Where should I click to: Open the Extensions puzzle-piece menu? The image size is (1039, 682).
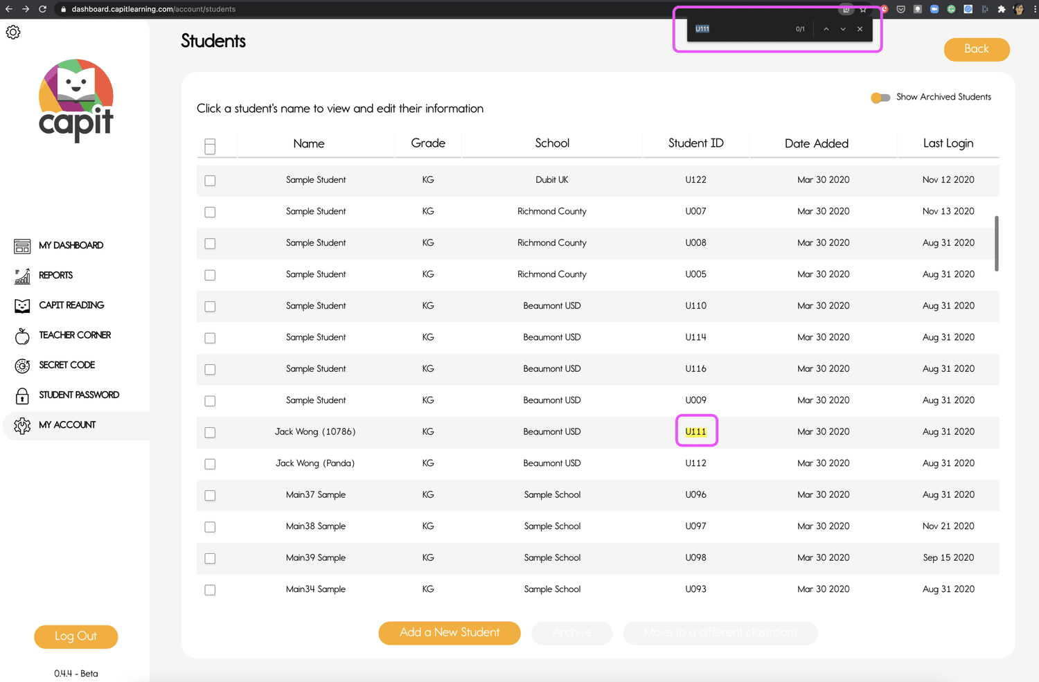(x=1002, y=9)
